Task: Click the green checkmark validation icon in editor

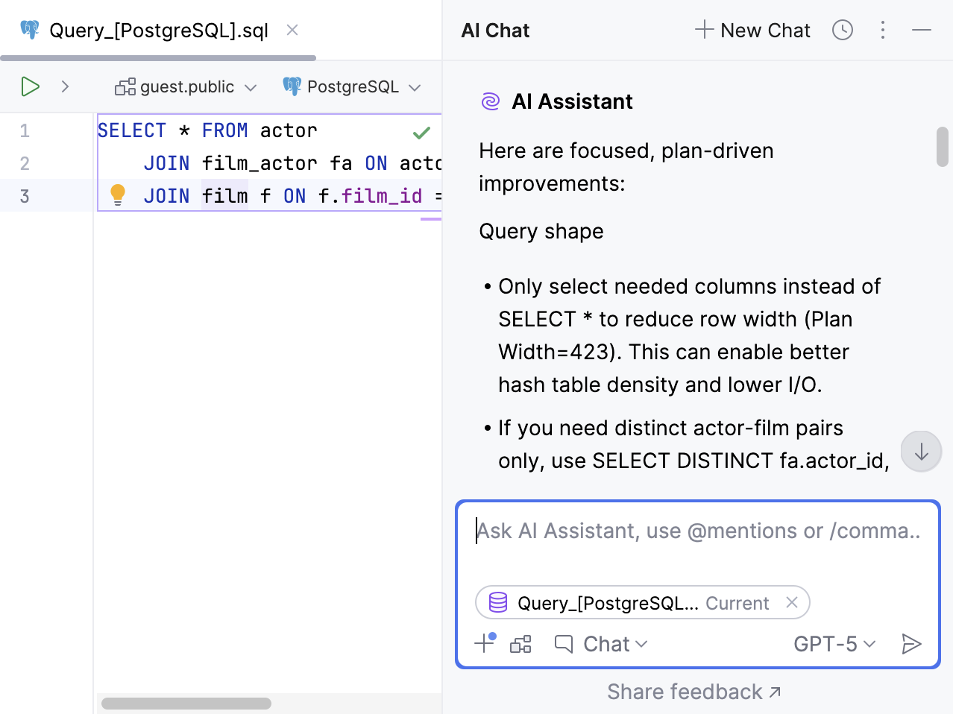Action: (x=421, y=133)
